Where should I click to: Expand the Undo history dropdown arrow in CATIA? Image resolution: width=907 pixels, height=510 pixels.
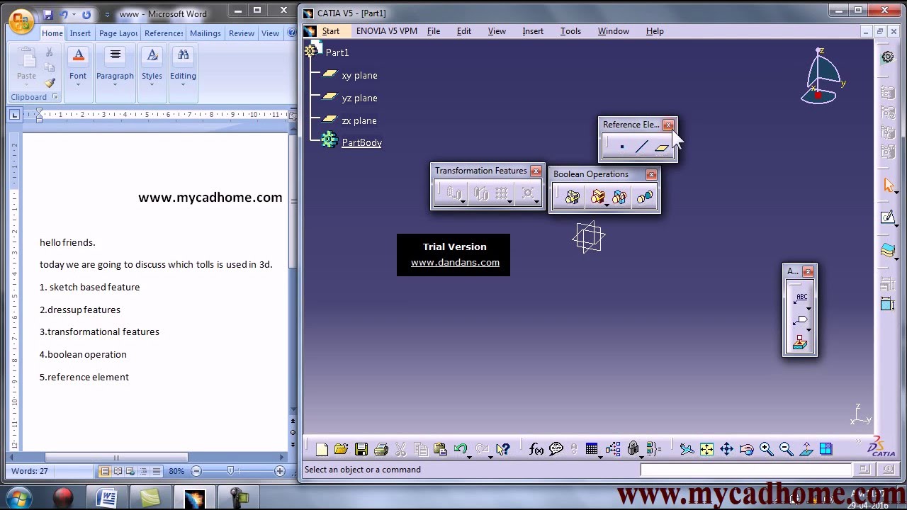pos(471,457)
